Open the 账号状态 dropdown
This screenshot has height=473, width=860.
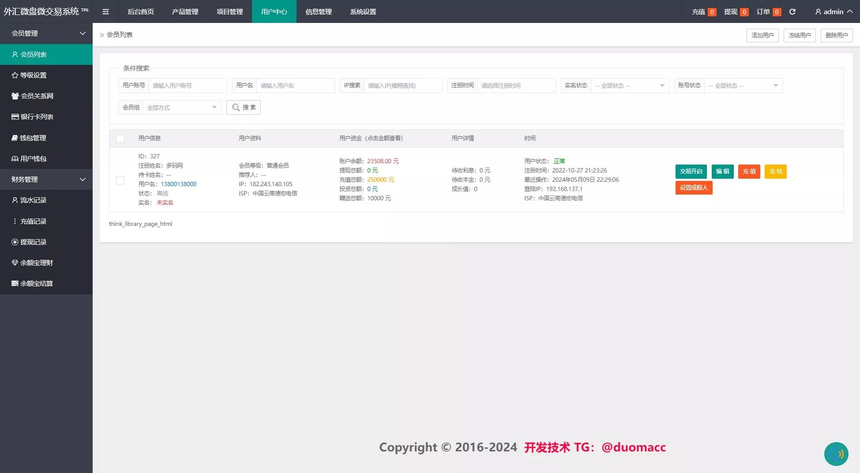click(744, 86)
